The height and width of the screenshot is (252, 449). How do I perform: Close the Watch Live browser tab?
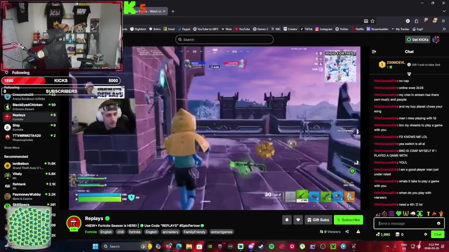(x=164, y=11)
